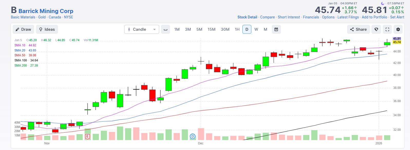Image resolution: width=410 pixels, height=150 pixels.
Task: Enter fullscreen chart mode
Action: 387,29
